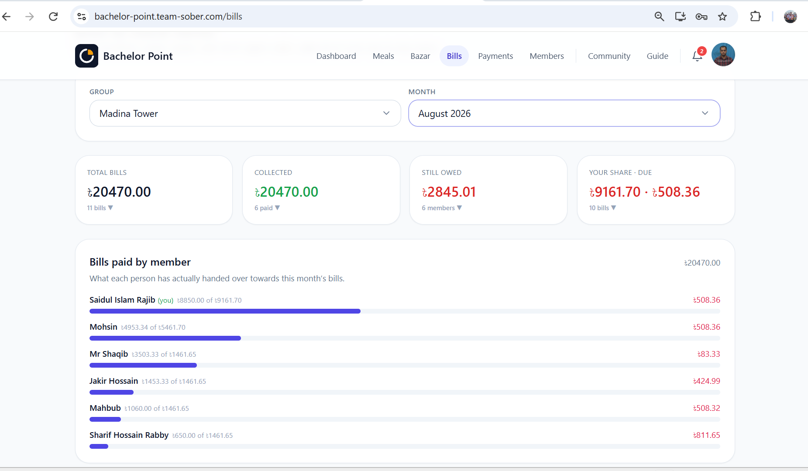This screenshot has width=808, height=471.
Task: Open site information icon in address bar
Action: click(x=82, y=17)
